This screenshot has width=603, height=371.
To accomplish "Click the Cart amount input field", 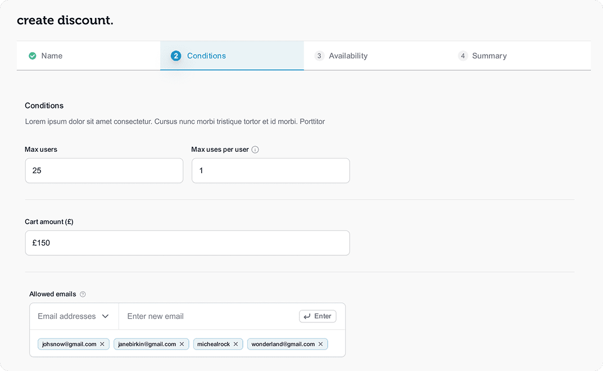I will pos(187,243).
